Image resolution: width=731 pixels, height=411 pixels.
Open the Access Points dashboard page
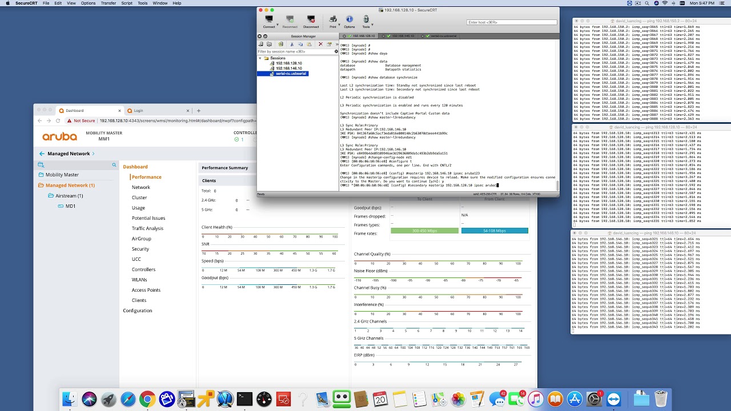coord(146,290)
